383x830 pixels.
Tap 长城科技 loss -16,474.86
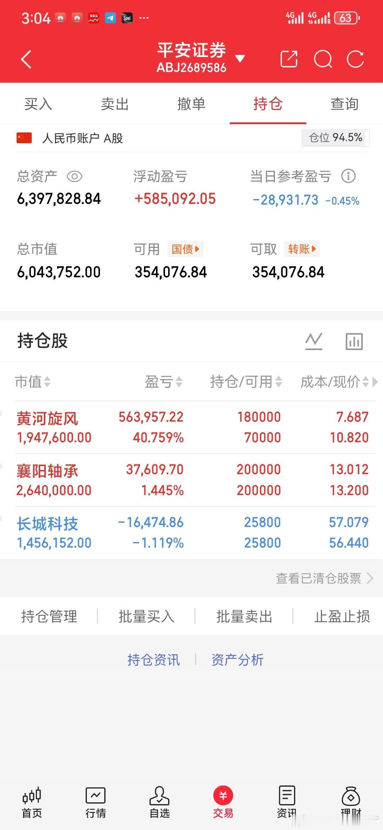(x=151, y=522)
